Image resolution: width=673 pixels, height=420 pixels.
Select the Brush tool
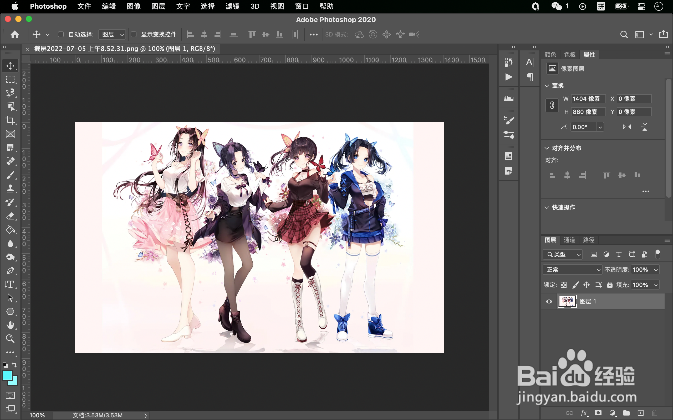[x=10, y=175]
